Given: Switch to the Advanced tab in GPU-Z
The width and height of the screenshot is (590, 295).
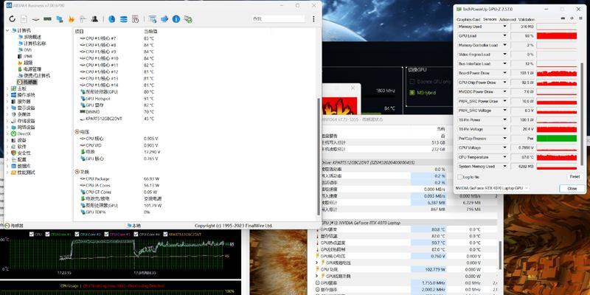Looking at the screenshot, I should pyautogui.click(x=507, y=20).
